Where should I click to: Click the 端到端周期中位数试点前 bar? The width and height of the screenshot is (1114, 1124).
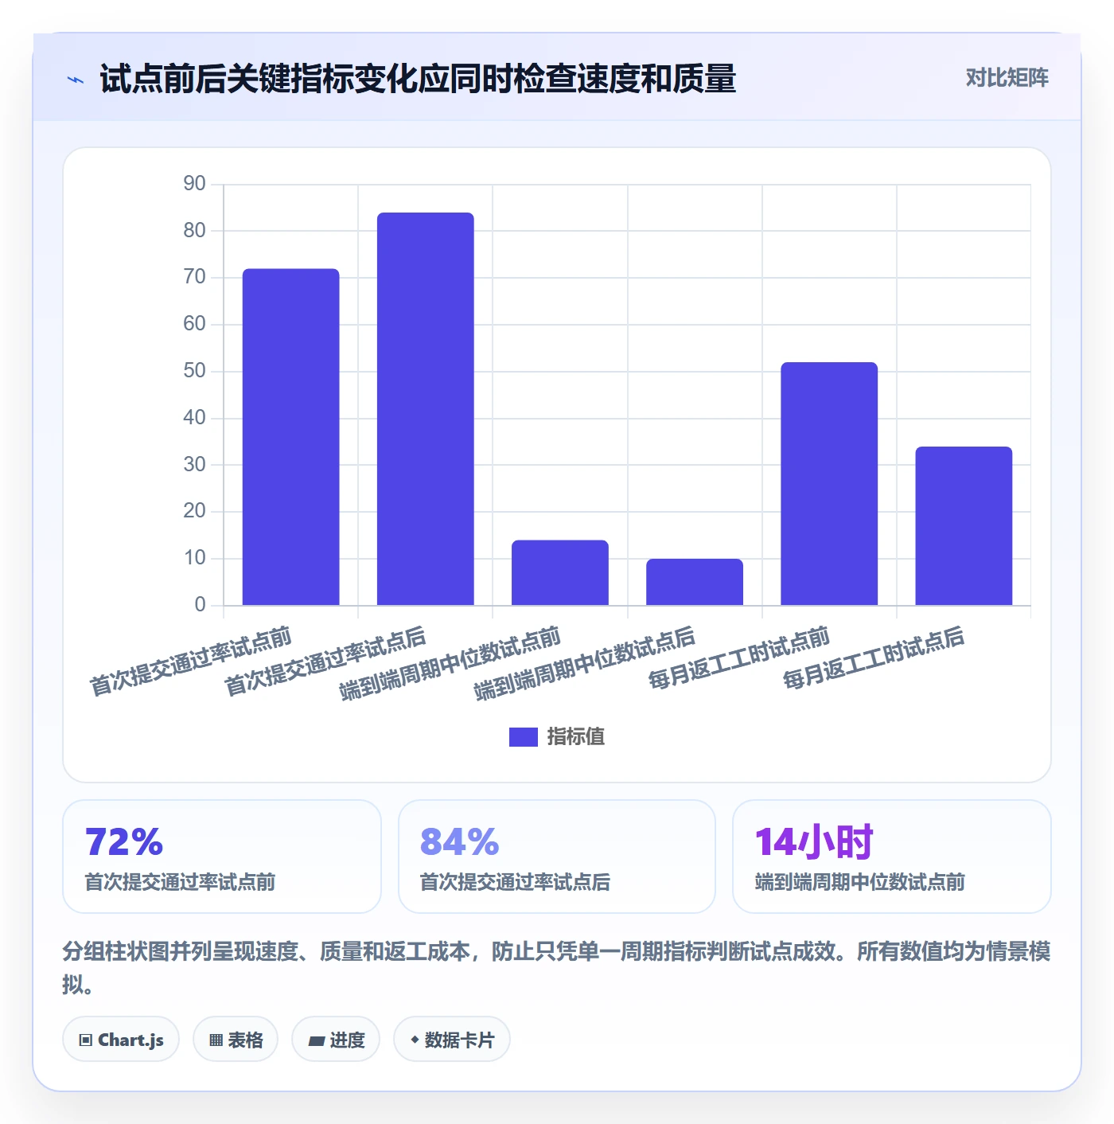(560, 572)
